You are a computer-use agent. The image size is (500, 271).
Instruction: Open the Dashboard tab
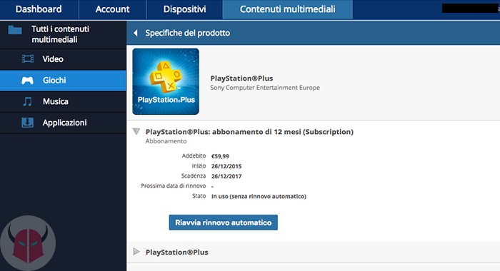(39, 9)
